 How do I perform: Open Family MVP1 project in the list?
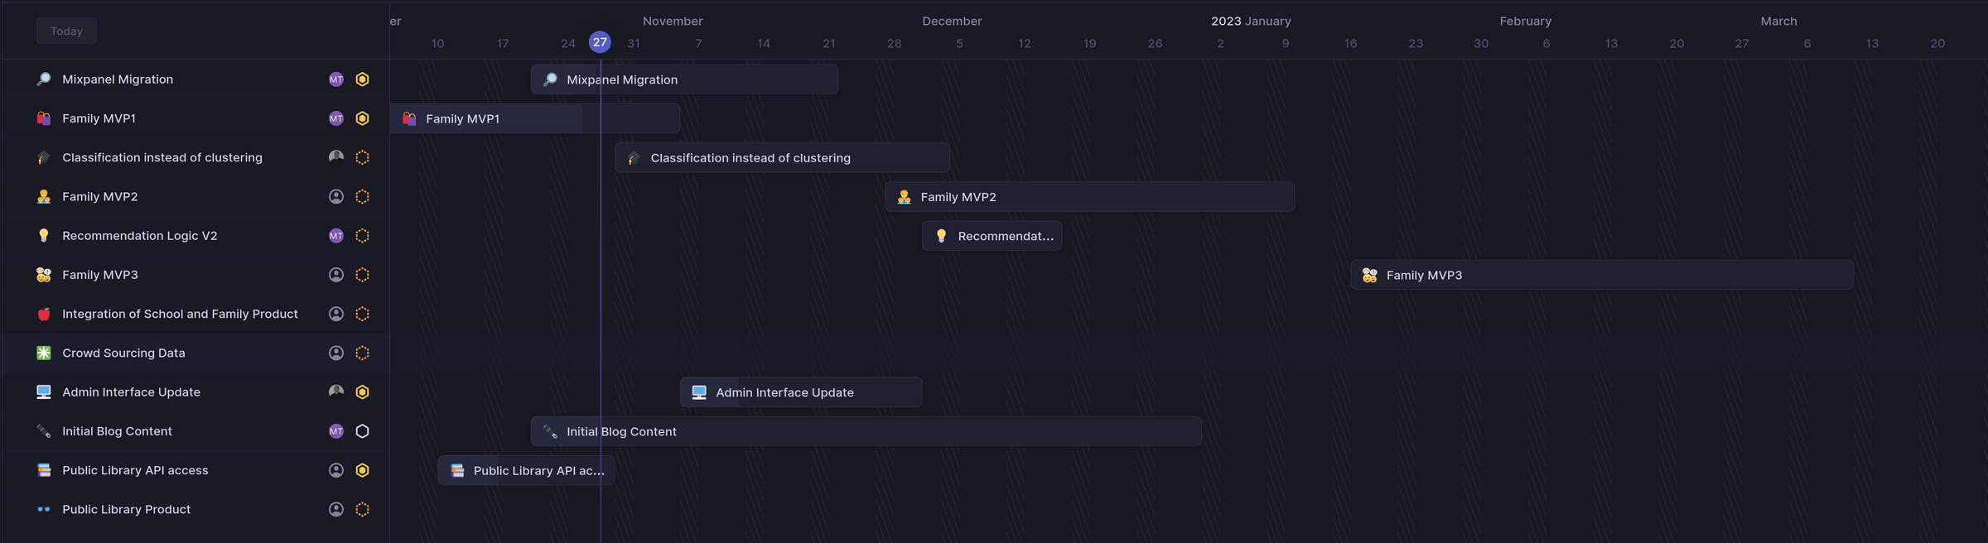tap(99, 118)
